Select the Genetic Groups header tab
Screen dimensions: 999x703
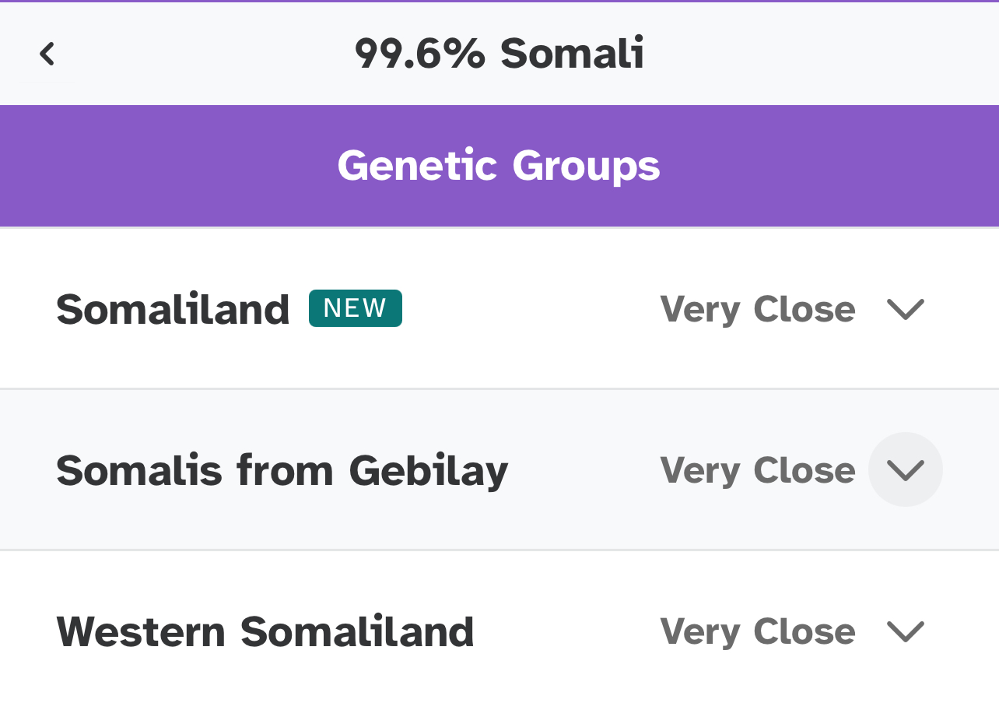pos(499,166)
